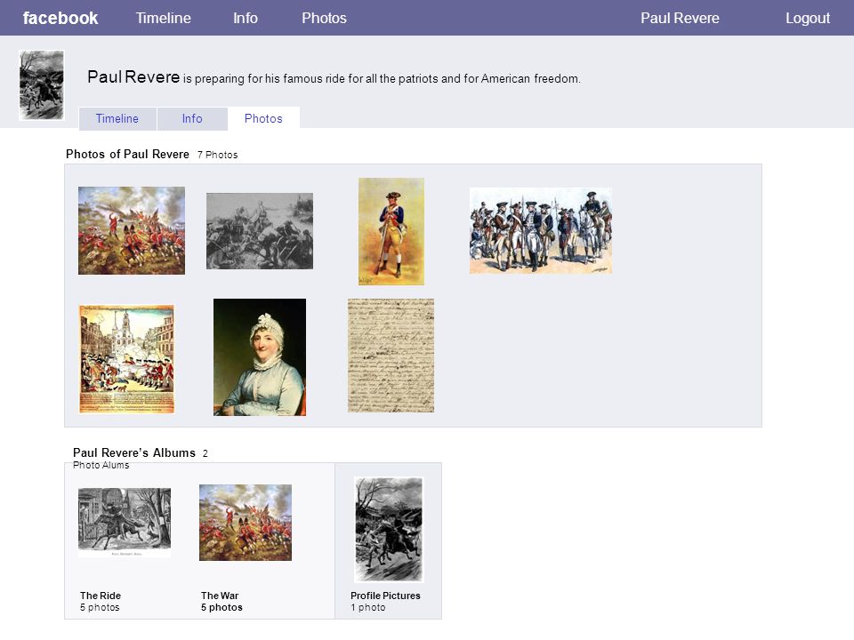Open the Profile Pictures album cover

[x=389, y=530]
